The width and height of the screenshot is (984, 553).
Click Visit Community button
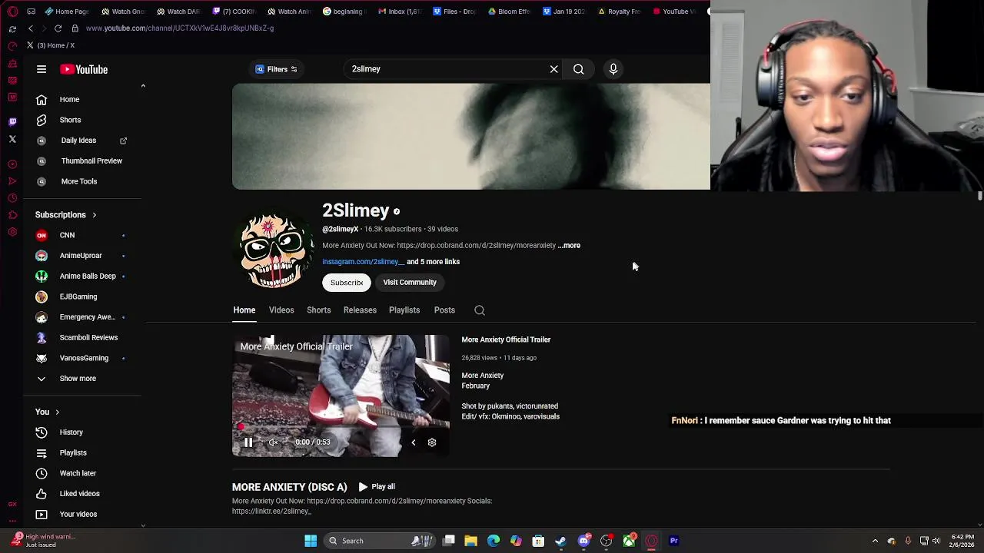click(410, 282)
